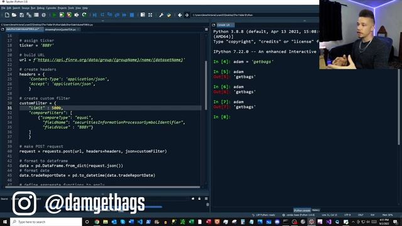Click the editor horizontal scrollbar
Viewport: 402px width, 226px height.
pos(102,187)
